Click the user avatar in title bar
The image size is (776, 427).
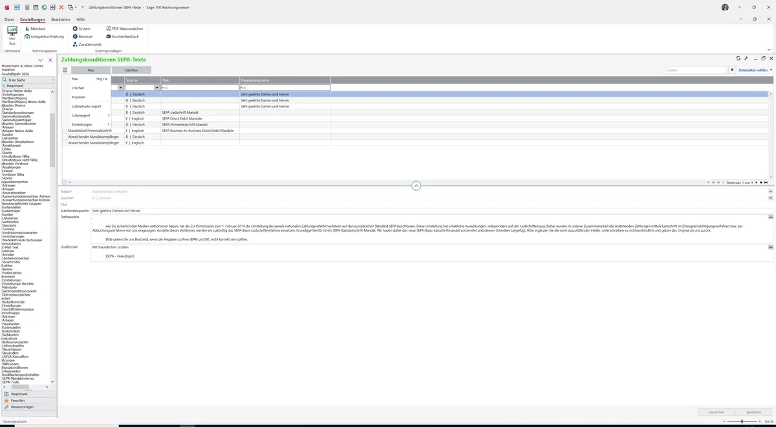pyautogui.click(x=725, y=7)
